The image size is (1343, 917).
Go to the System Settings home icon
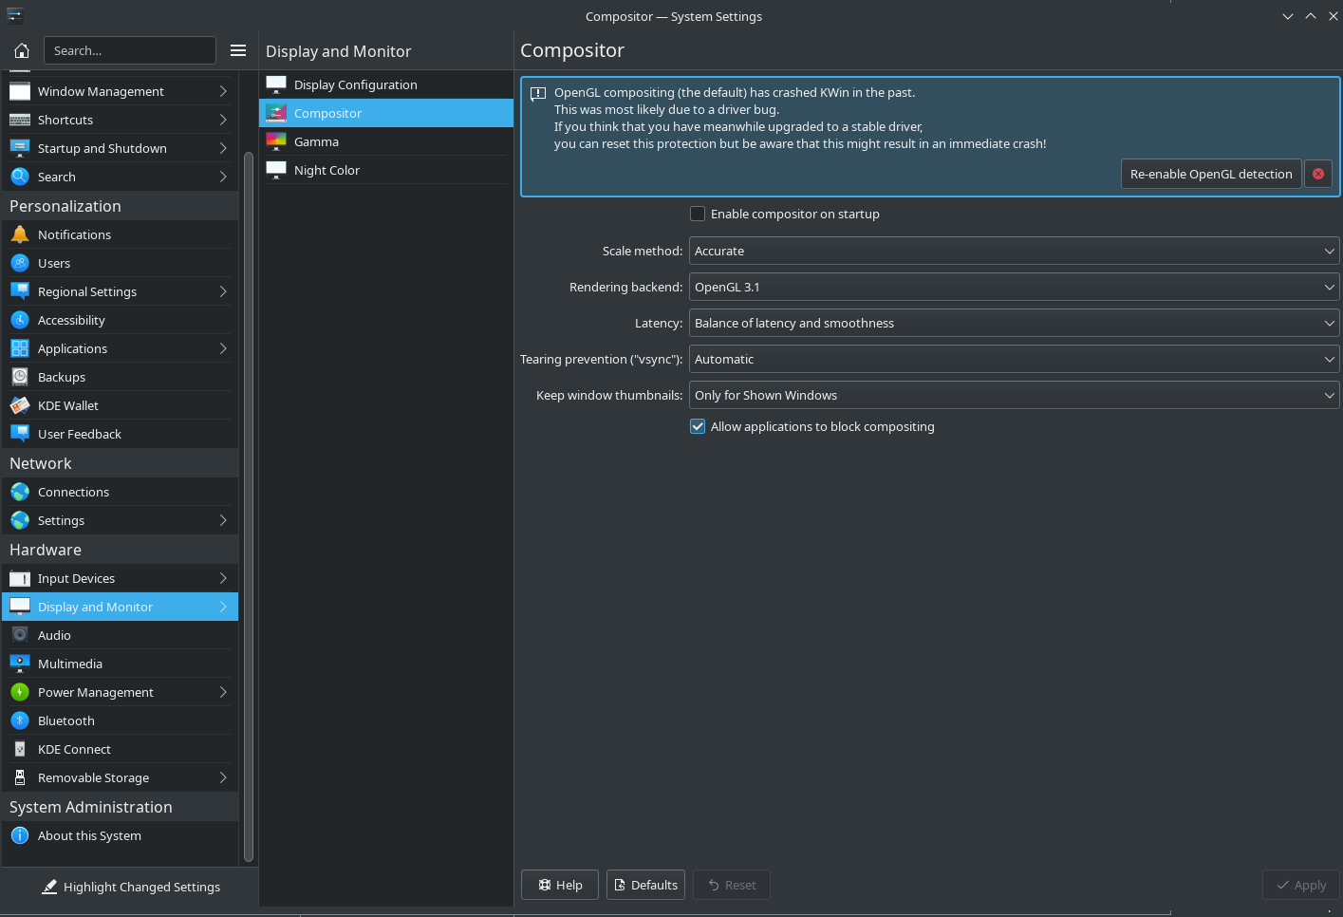[22, 50]
